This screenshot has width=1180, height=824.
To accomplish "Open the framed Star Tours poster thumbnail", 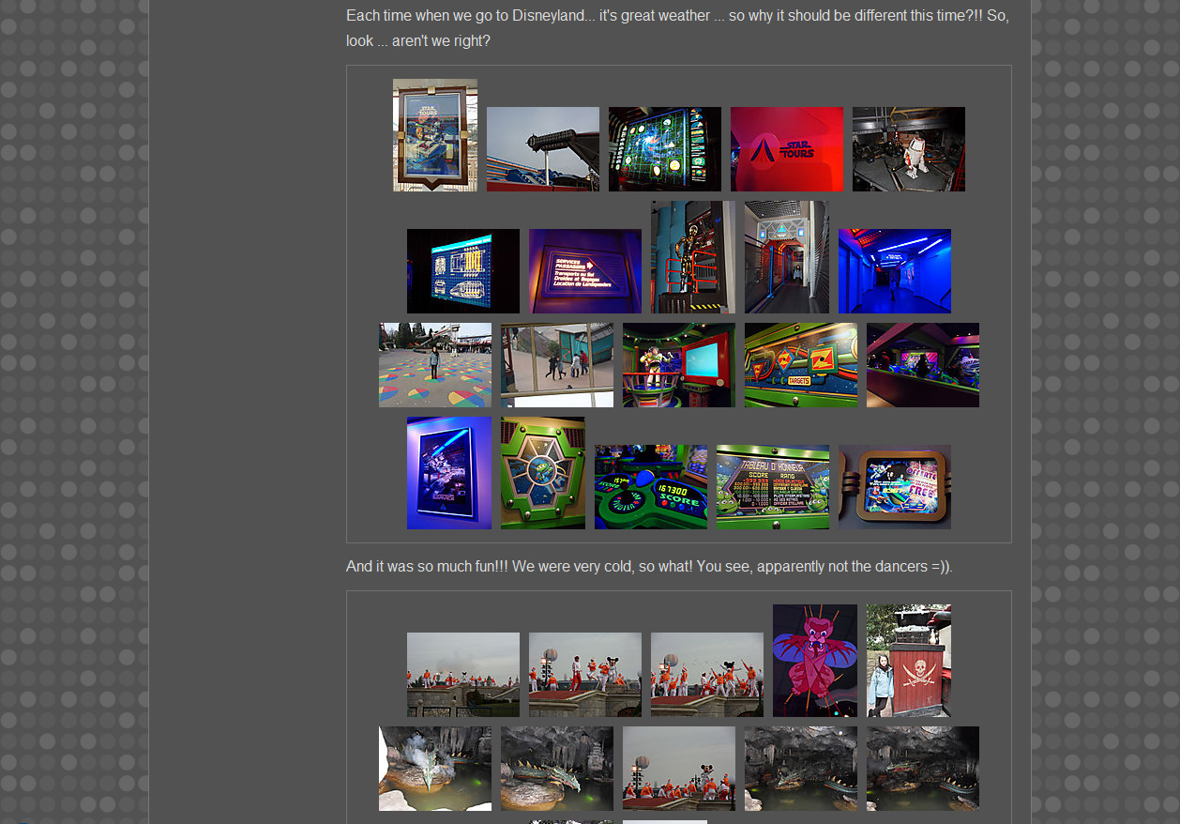I will point(434,135).
